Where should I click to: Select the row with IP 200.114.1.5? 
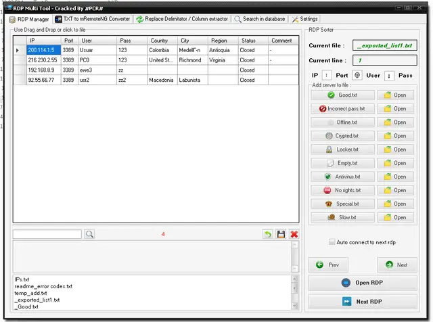click(x=43, y=50)
